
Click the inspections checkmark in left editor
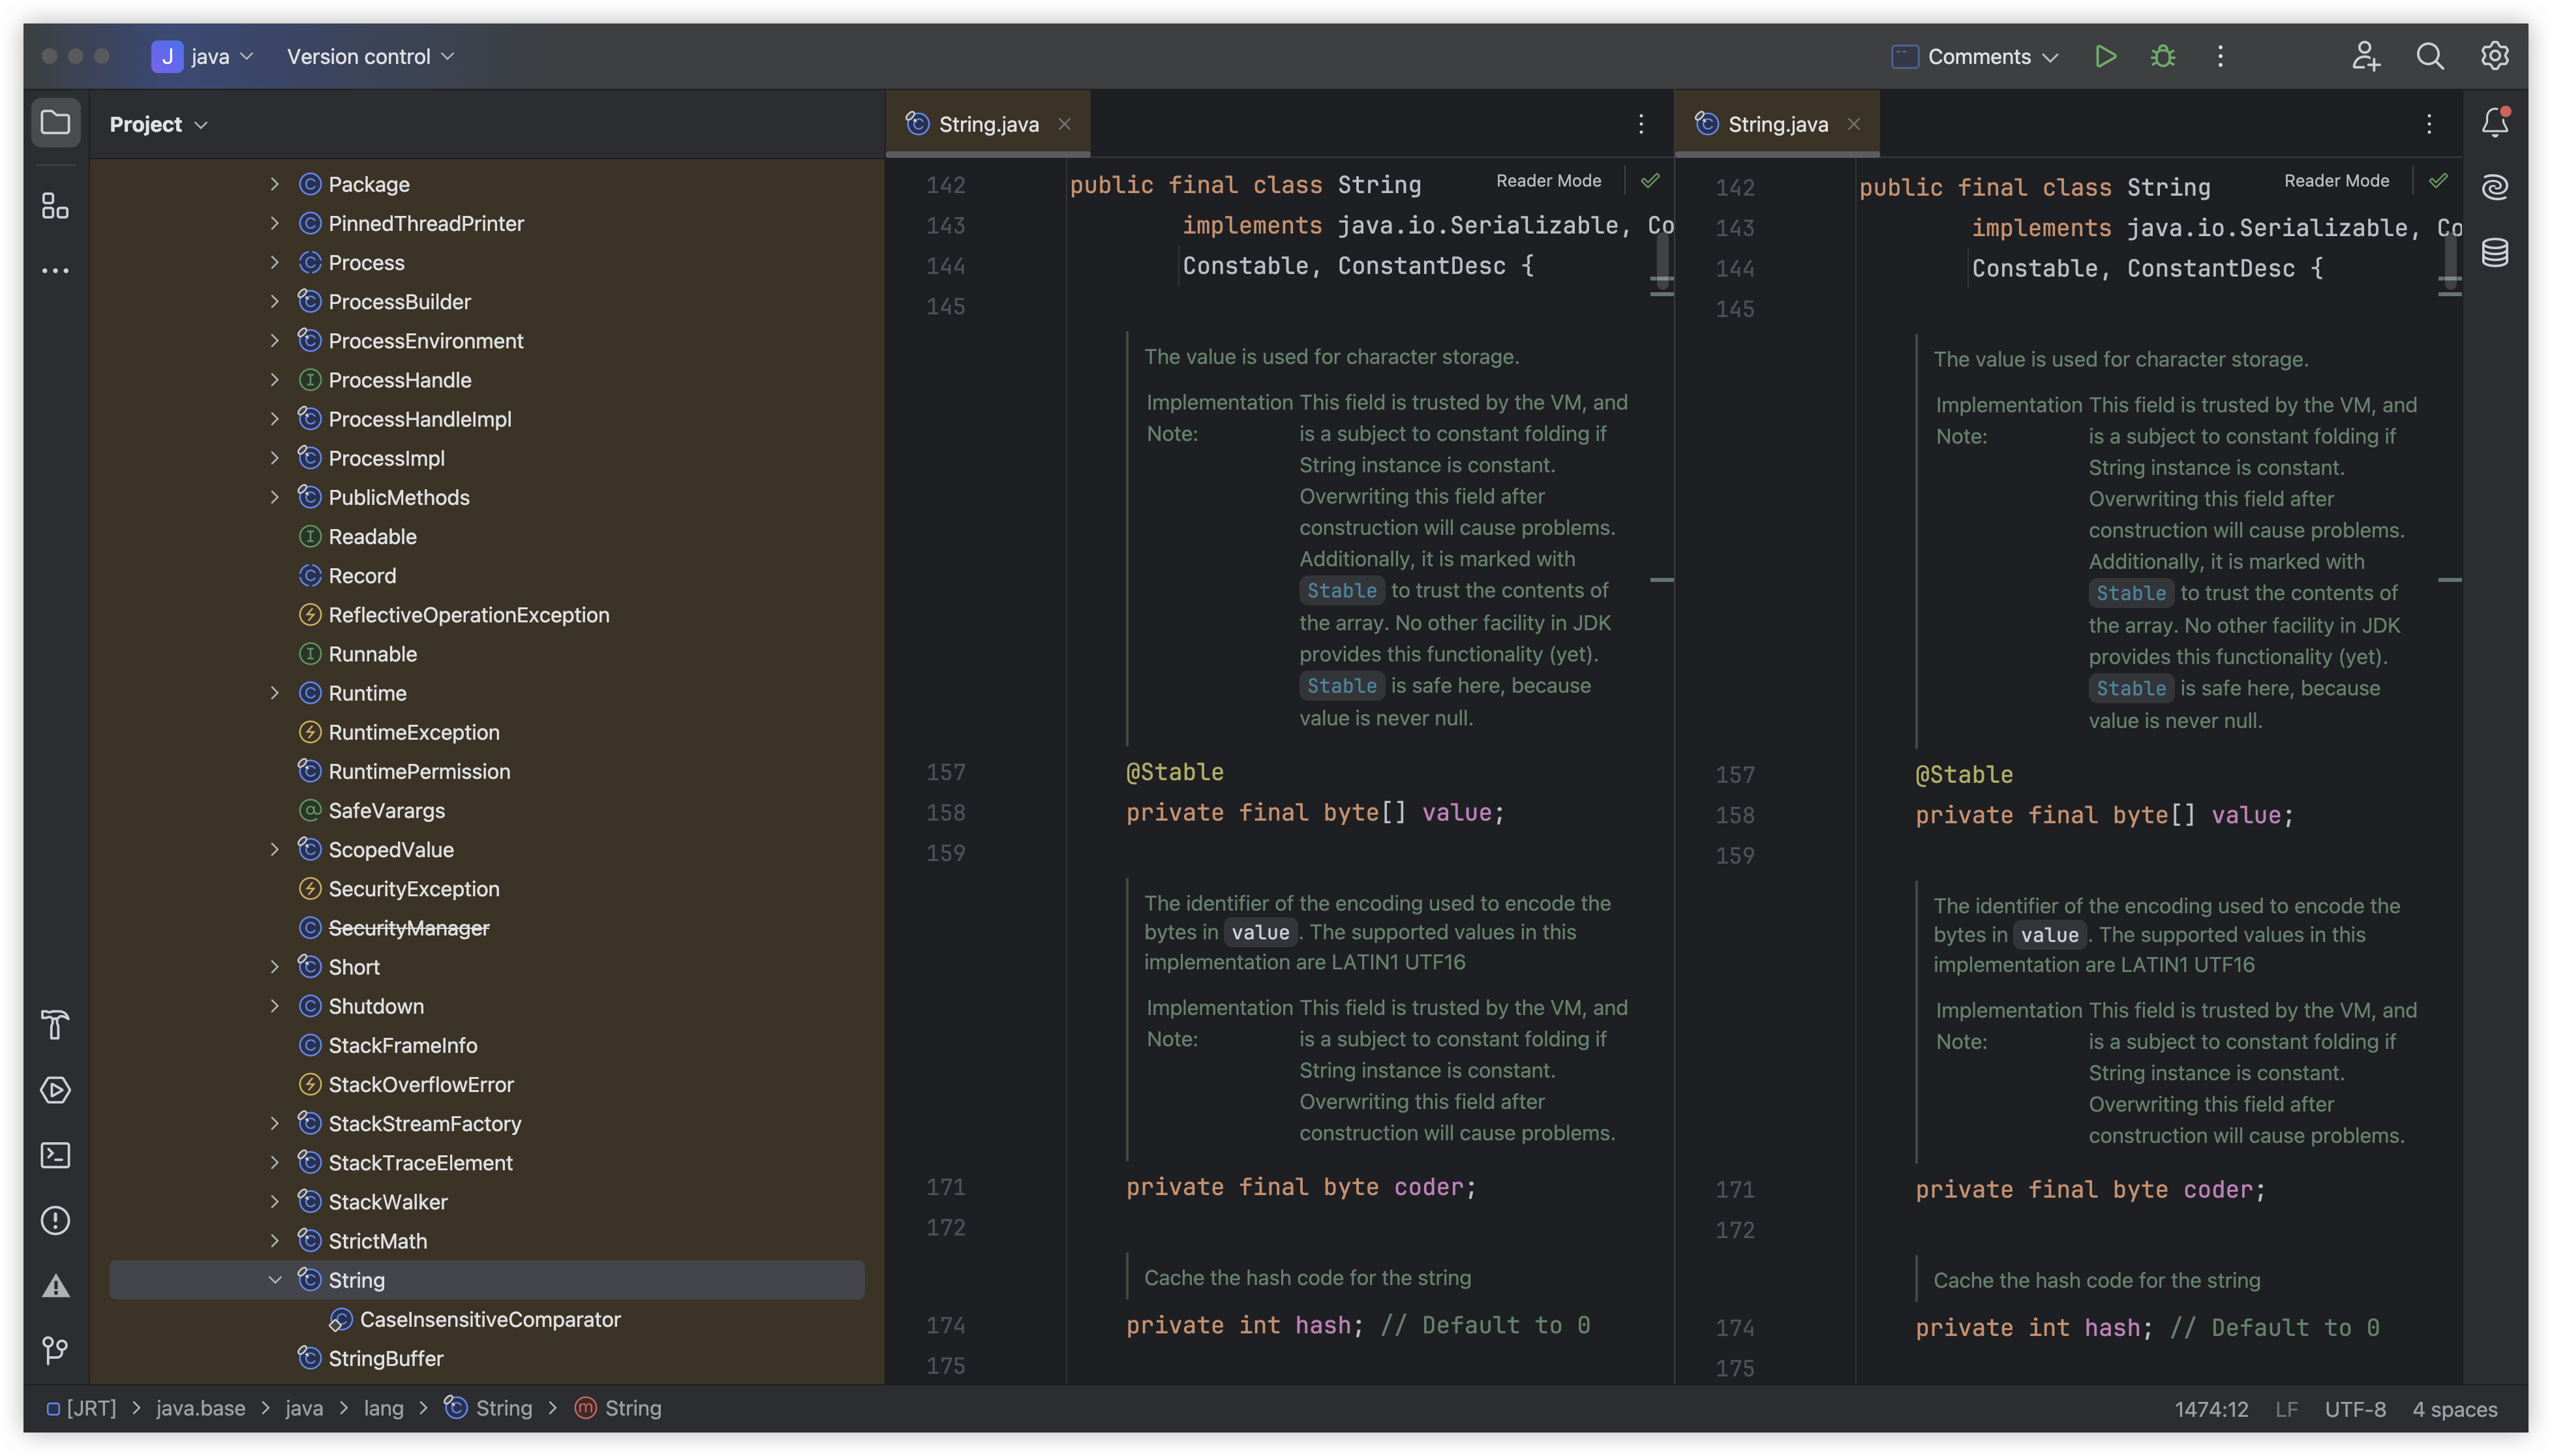click(1650, 180)
